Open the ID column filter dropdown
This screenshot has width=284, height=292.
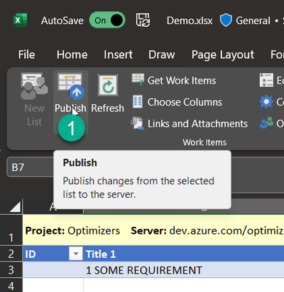tap(76, 254)
